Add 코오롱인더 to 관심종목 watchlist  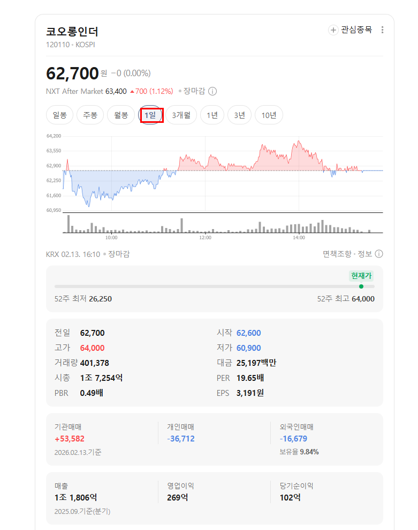click(350, 30)
